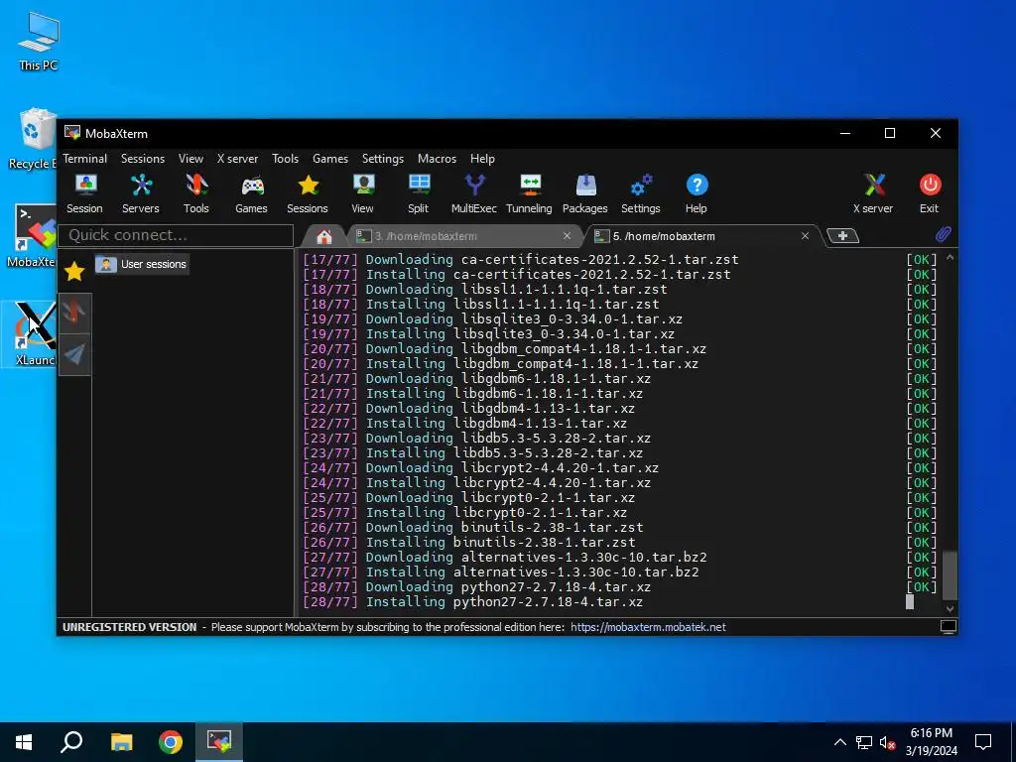Open File Explorer from taskbar
Viewport: 1016px width, 762px height.
(x=121, y=742)
